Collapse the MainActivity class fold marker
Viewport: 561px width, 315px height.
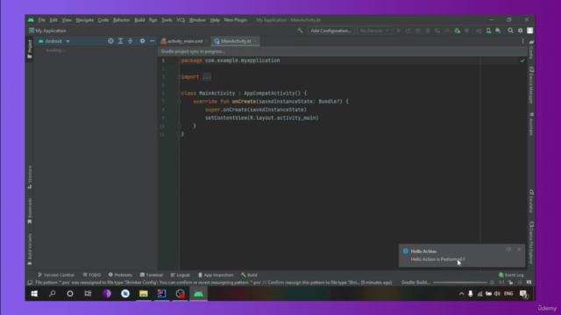pyautogui.click(x=179, y=94)
